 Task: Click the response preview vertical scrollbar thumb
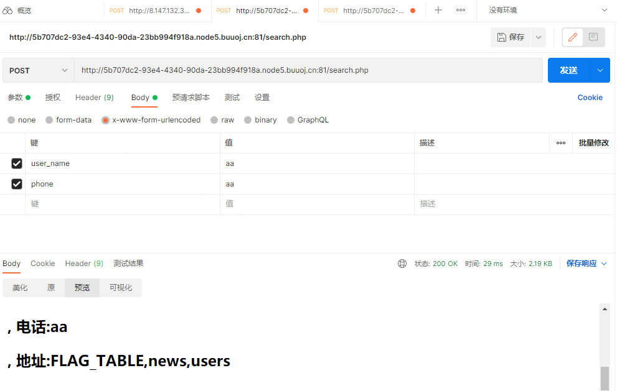pyautogui.click(x=604, y=377)
